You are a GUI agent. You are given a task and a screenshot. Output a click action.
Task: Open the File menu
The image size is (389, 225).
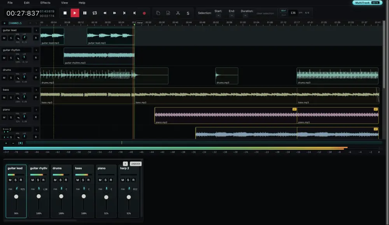pos(10,3)
